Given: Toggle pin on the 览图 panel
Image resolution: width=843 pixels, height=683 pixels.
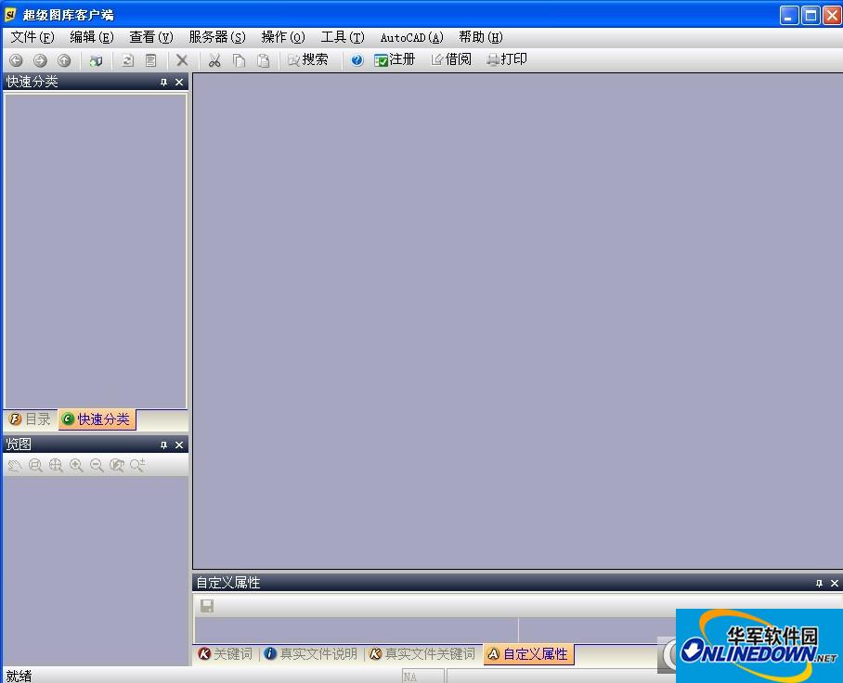Looking at the screenshot, I should pyautogui.click(x=164, y=445).
